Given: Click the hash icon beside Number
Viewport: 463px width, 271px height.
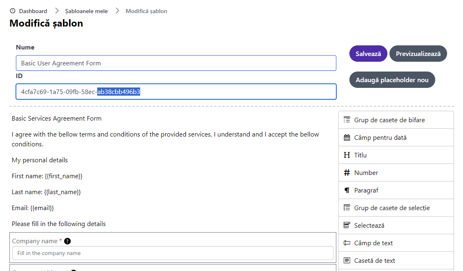Looking at the screenshot, I should 347,173.
